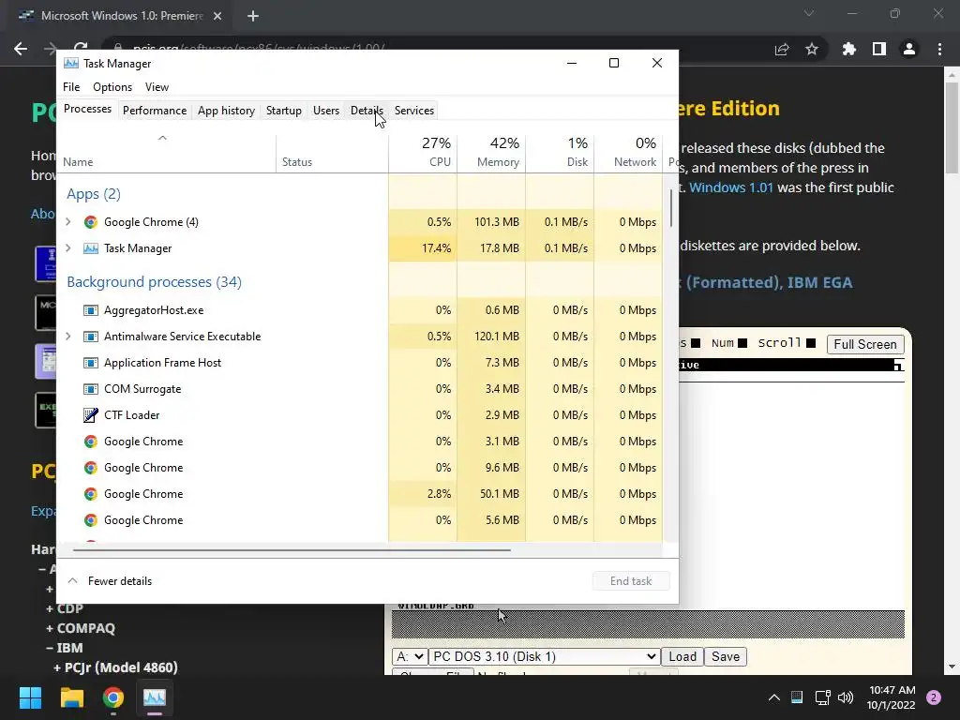Click the End task button
Viewport: 960px width, 720px height.
631,581
